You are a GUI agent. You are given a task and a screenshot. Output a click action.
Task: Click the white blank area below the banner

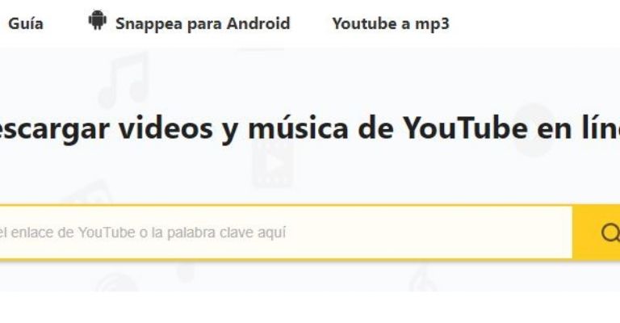pyautogui.click(x=310, y=308)
